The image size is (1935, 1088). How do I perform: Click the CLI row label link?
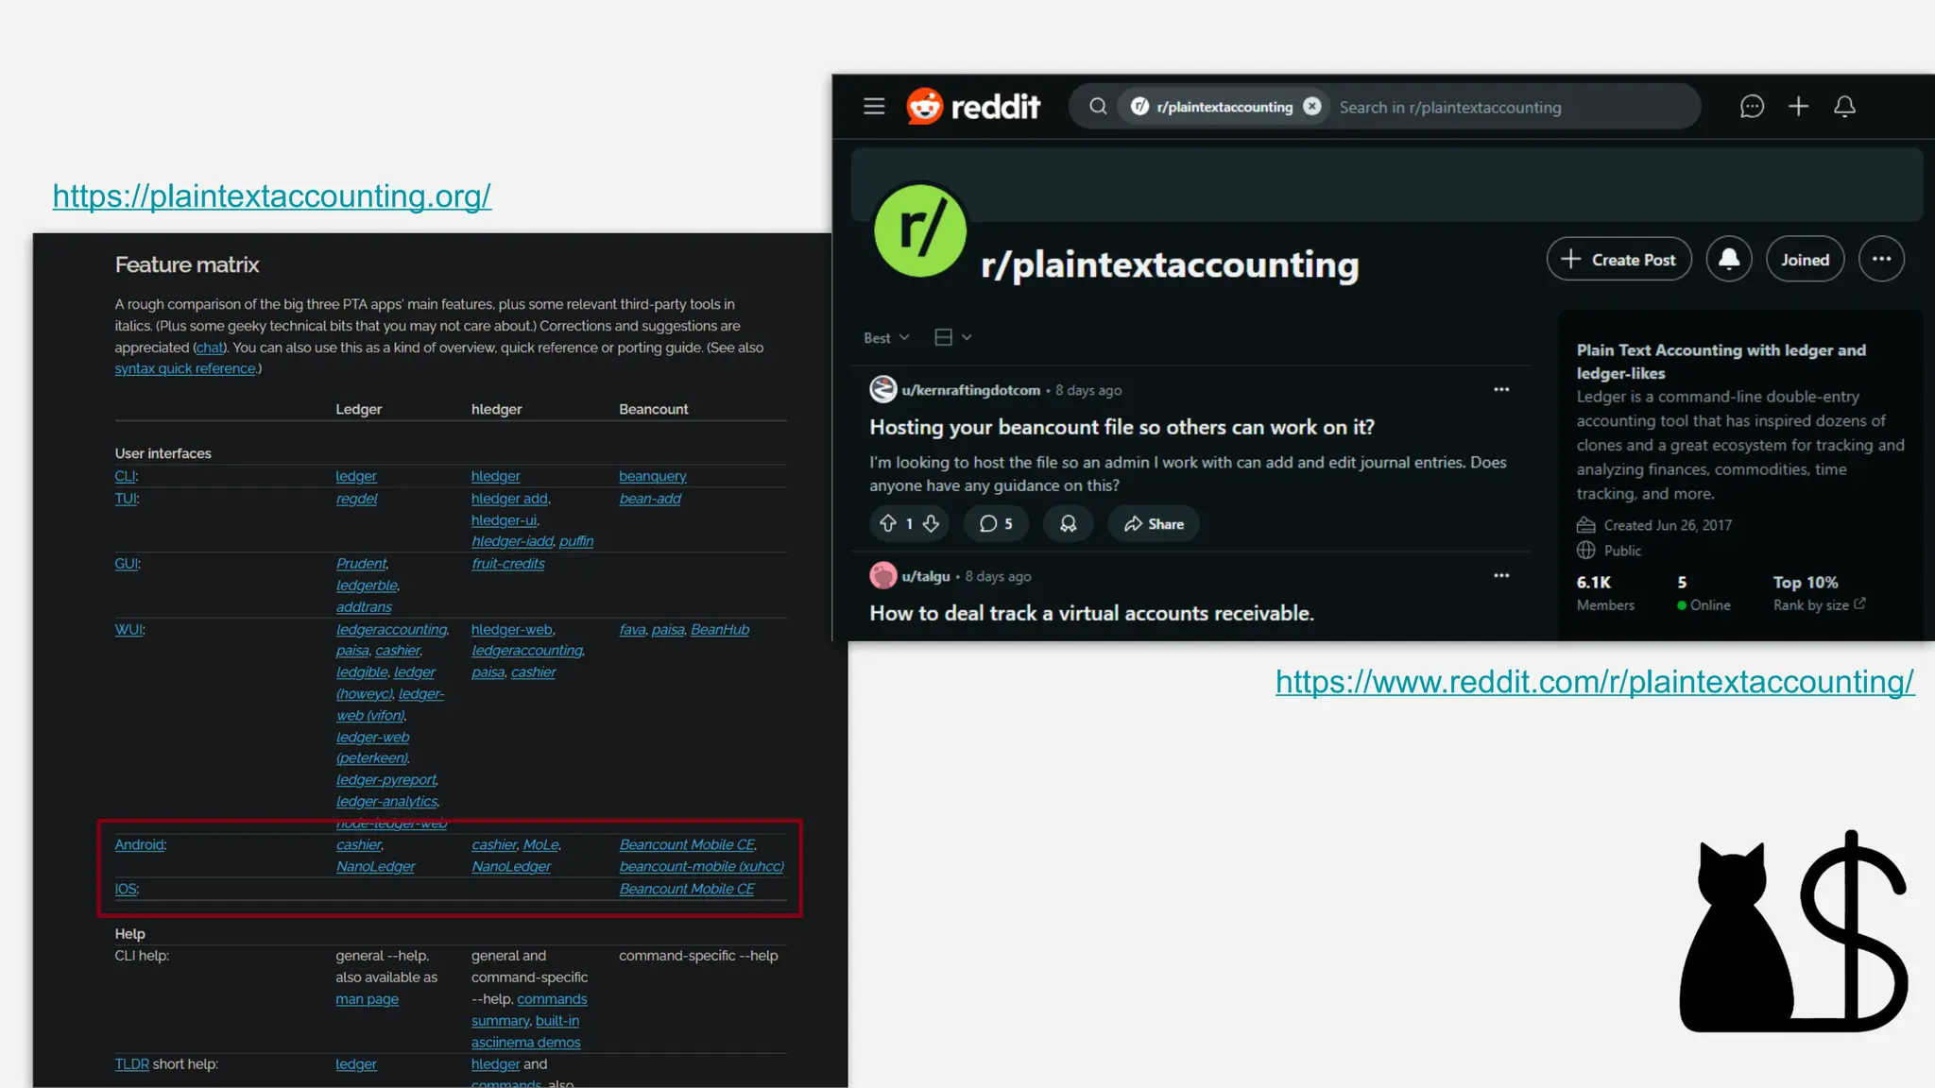(126, 476)
